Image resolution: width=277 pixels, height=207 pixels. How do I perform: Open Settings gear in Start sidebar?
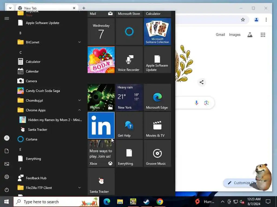[7, 177]
